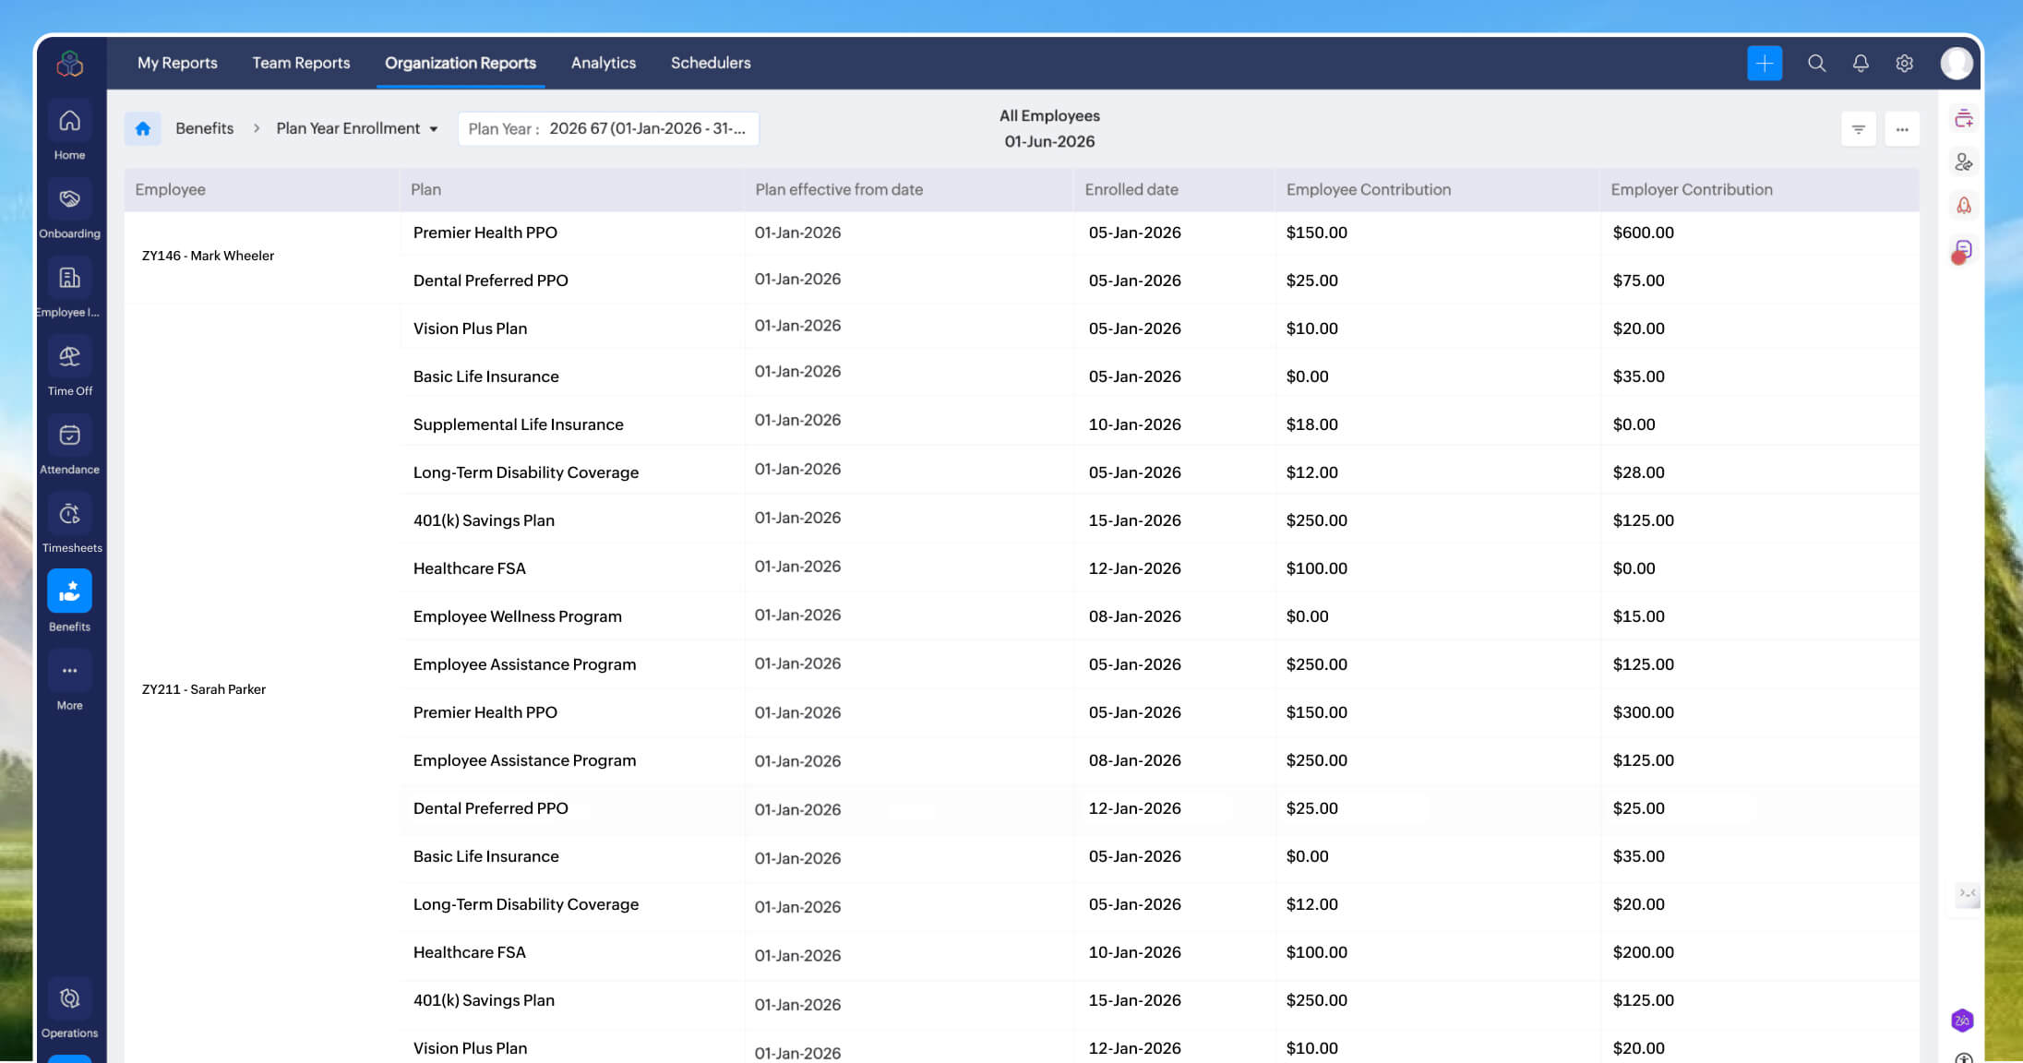Open the Home sidebar icon
Image resolution: width=2023 pixels, height=1063 pixels.
(69, 121)
